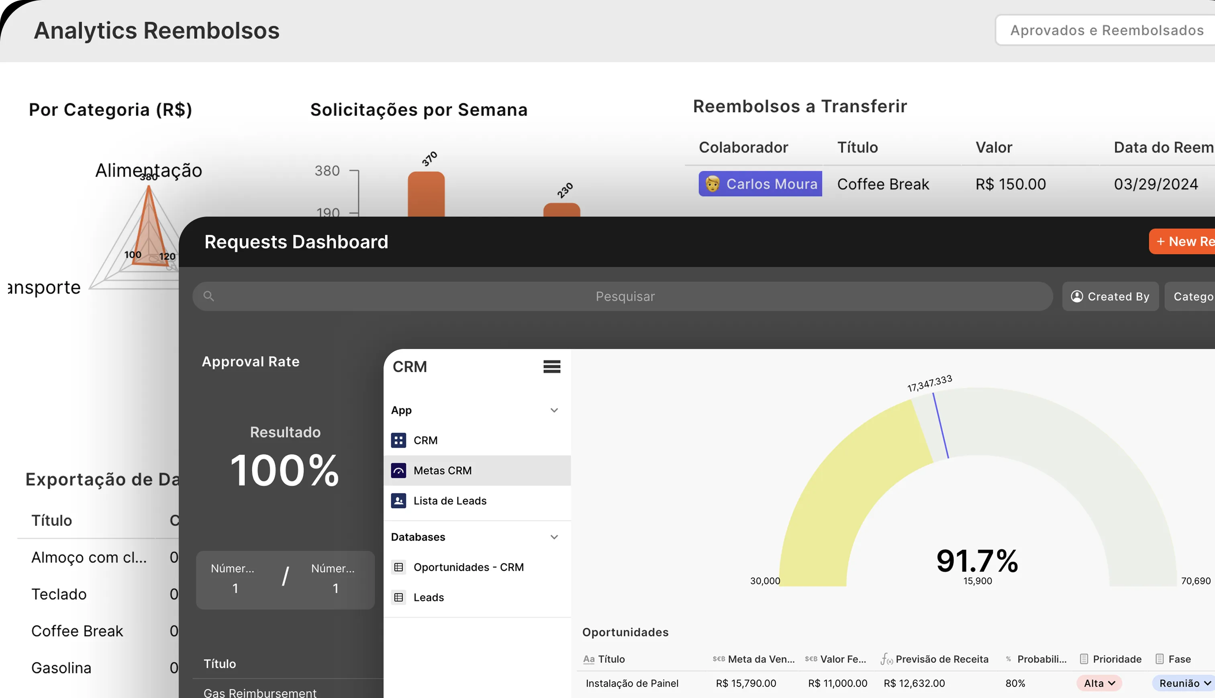Open the Alta priority dropdown
1215x698 pixels.
click(1099, 683)
